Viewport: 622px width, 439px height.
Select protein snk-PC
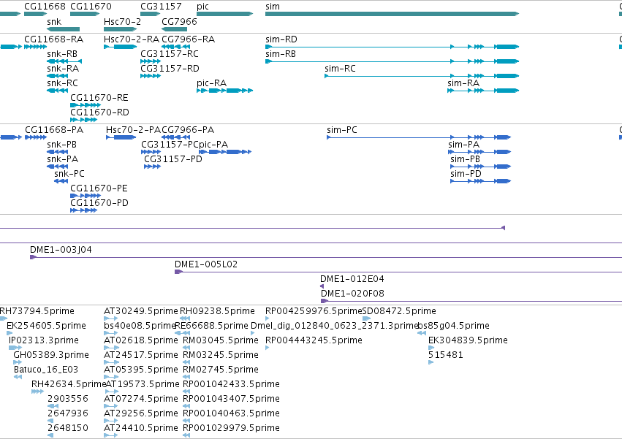click(61, 182)
